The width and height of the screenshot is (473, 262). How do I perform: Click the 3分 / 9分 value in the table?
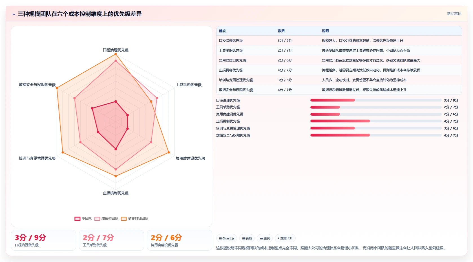click(x=285, y=41)
